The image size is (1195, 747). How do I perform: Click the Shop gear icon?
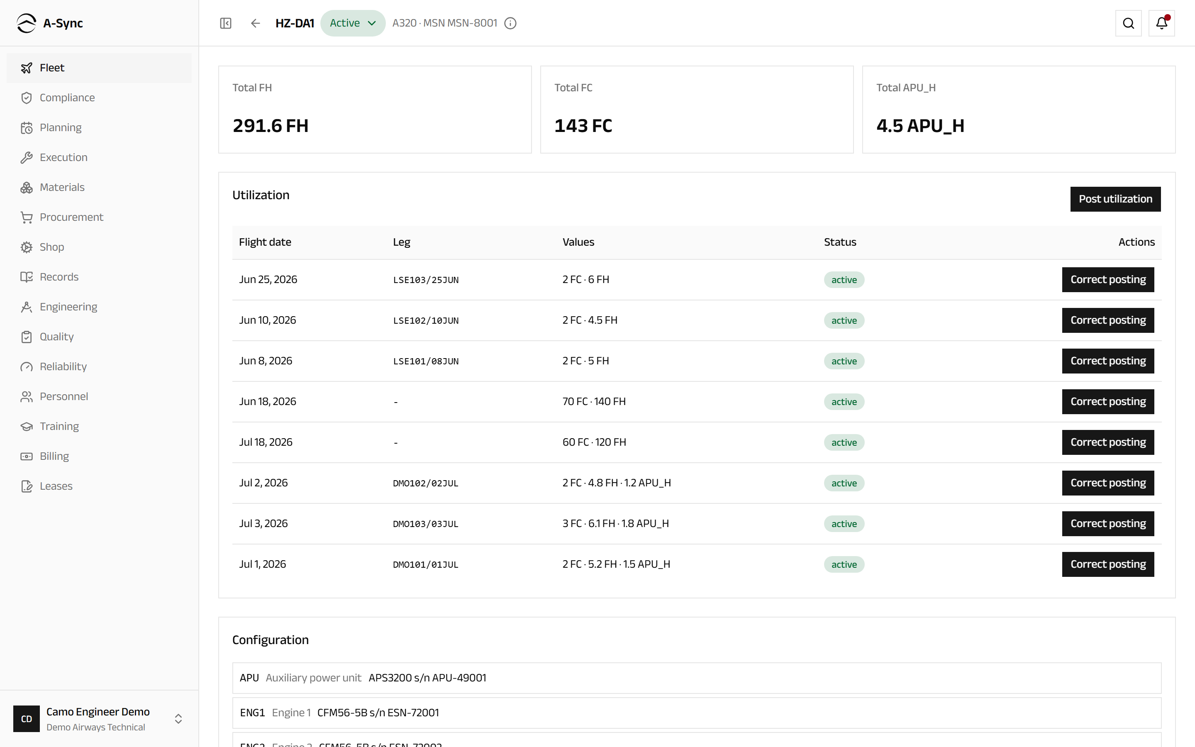click(x=27, y=247)
